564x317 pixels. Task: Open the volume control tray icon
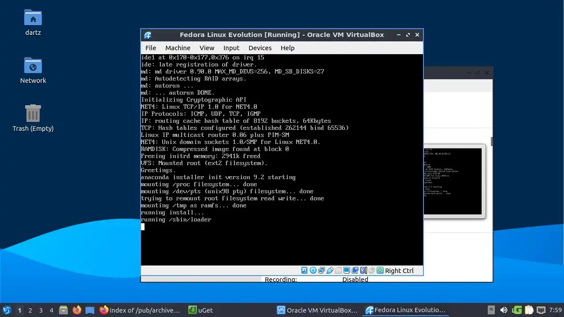504,310
